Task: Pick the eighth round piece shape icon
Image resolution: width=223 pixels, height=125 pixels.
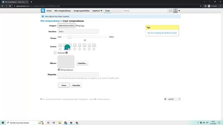Action: point(94,45)
